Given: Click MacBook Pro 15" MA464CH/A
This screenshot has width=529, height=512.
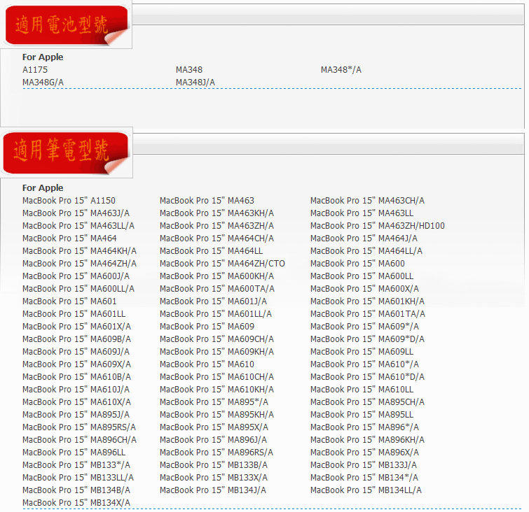Looking at the screenshot, I should (217, 238).
